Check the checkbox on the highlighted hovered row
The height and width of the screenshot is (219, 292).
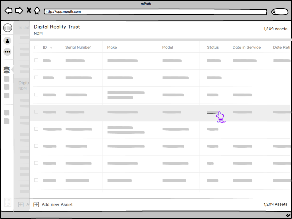pos(36,111)
